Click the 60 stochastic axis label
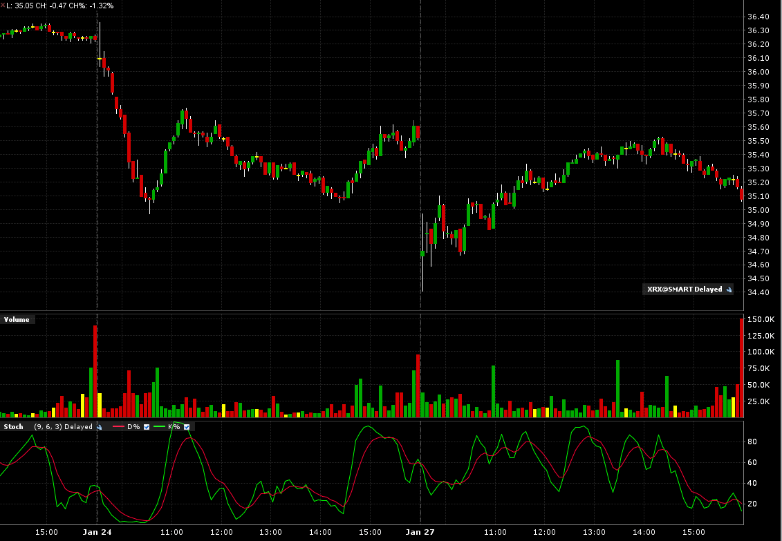The width and height of the screenshot is (782, 541). point(752,463)
